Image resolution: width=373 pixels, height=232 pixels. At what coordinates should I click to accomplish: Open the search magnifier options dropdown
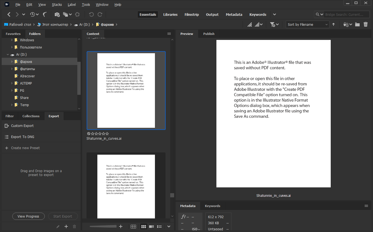click(319, 14)
